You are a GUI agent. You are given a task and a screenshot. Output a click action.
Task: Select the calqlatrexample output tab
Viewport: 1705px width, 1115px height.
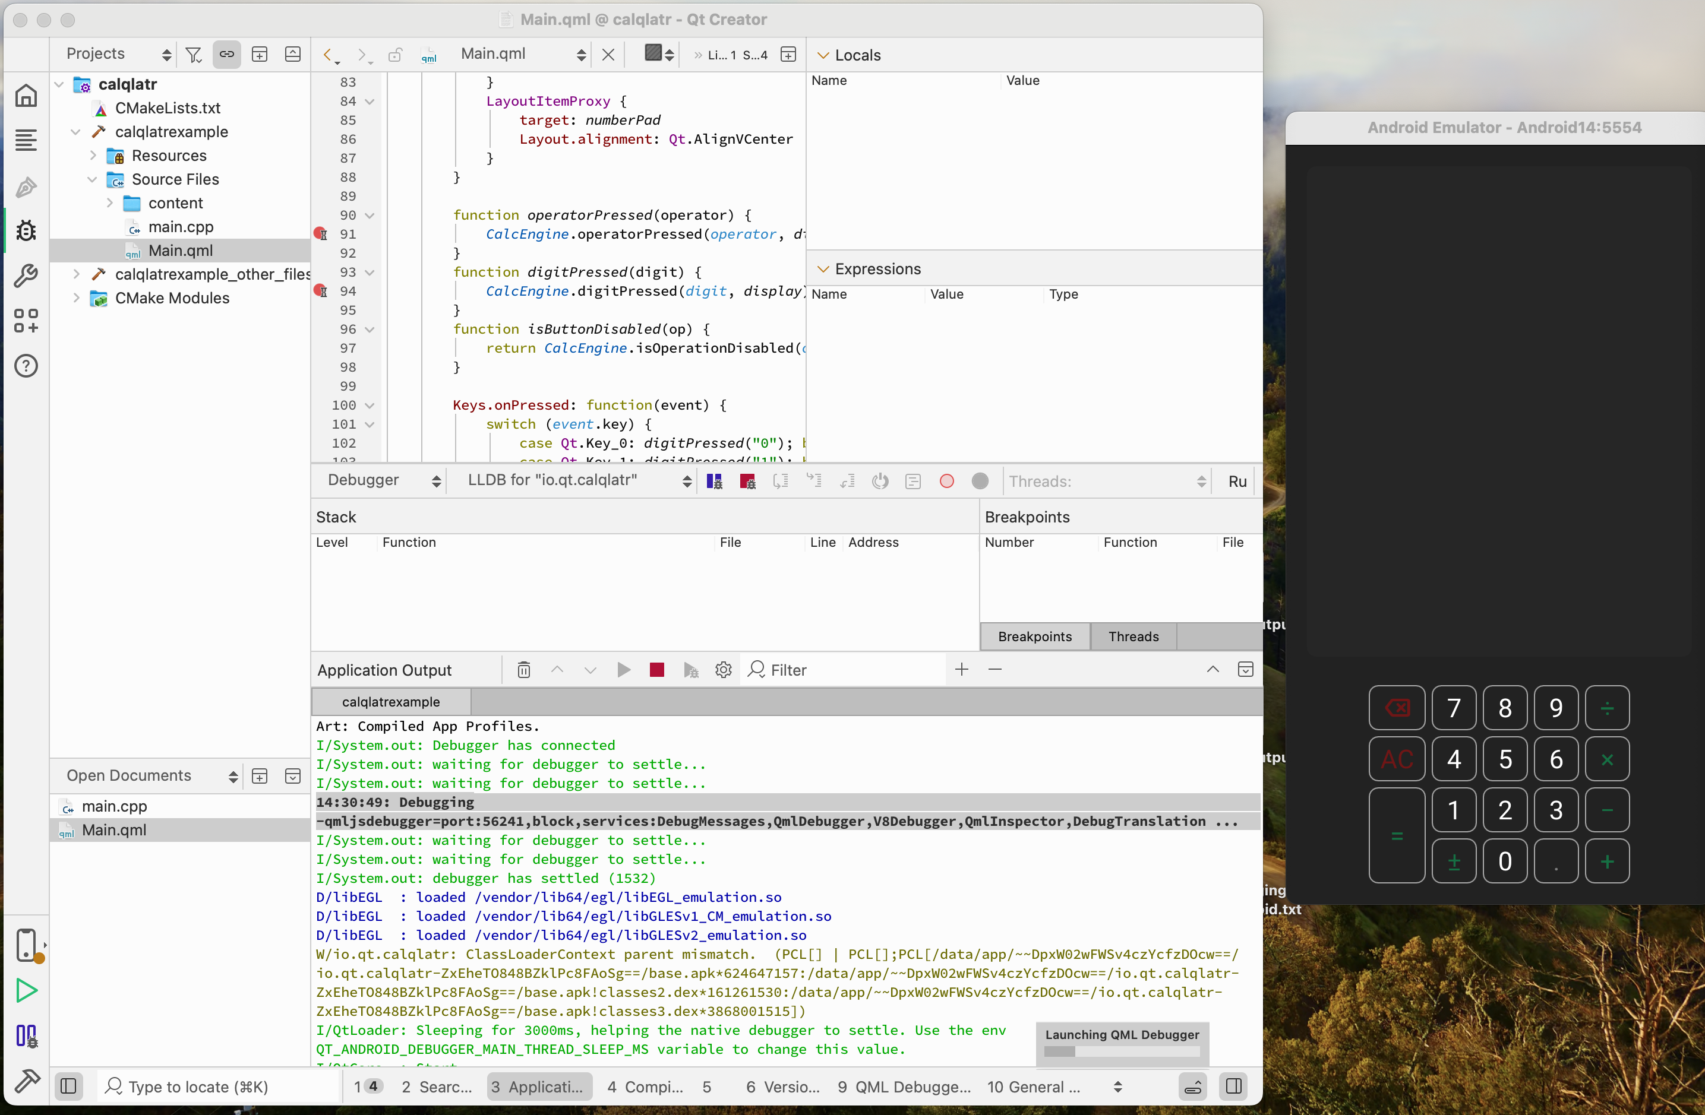[391, 702]
